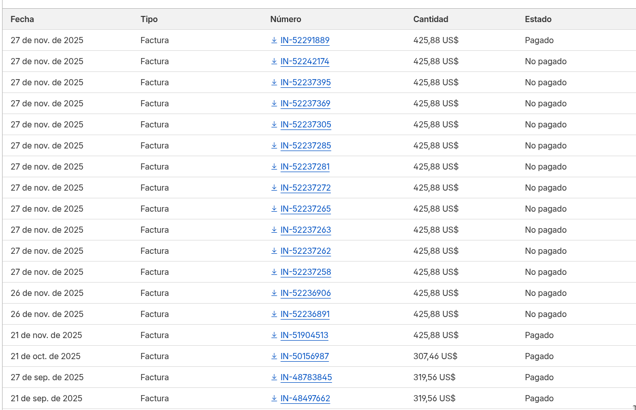Download the October invoice IN-50156987
This screenshot has width=636, height=410.
click(x=273, y=356)
